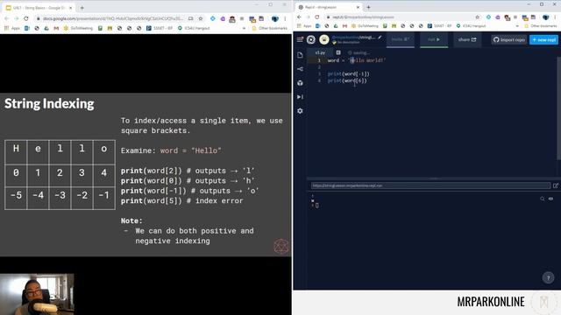
Task: Bookmark the page with star in left window
Action: pos(201,18)
